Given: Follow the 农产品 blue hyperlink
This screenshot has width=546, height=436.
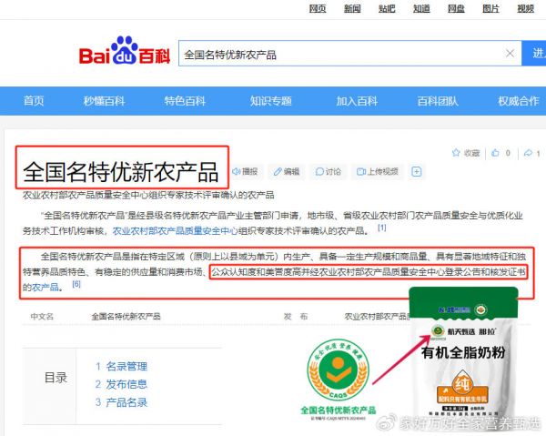Looking at the screenshot, I should pos(45,288).
